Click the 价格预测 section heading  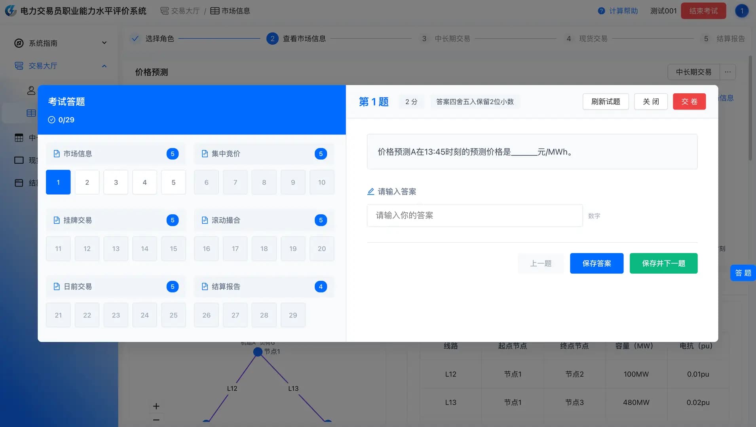coord(152,72)
